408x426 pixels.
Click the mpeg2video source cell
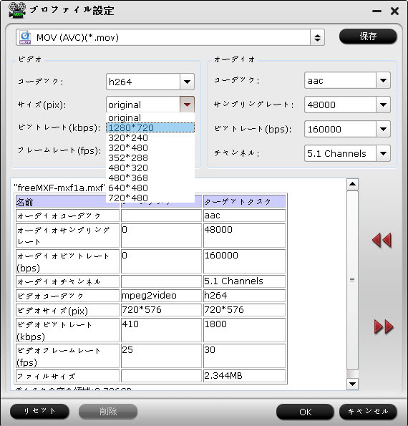(161, 296)
